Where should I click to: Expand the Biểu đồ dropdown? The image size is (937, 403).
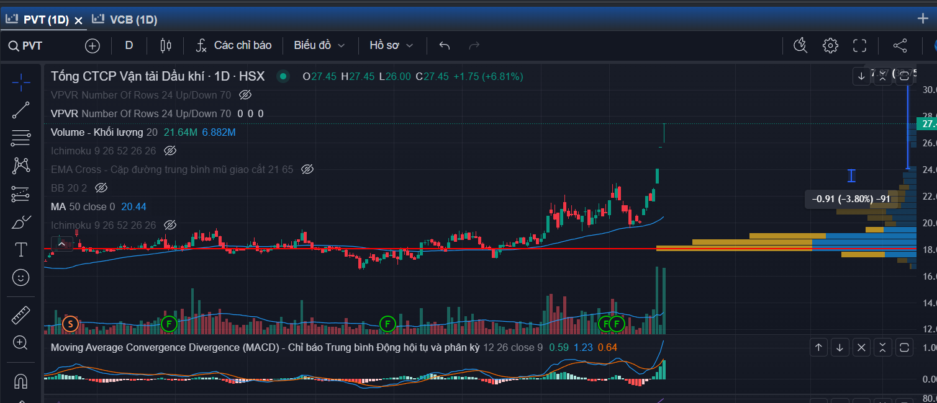coord(319,45)
